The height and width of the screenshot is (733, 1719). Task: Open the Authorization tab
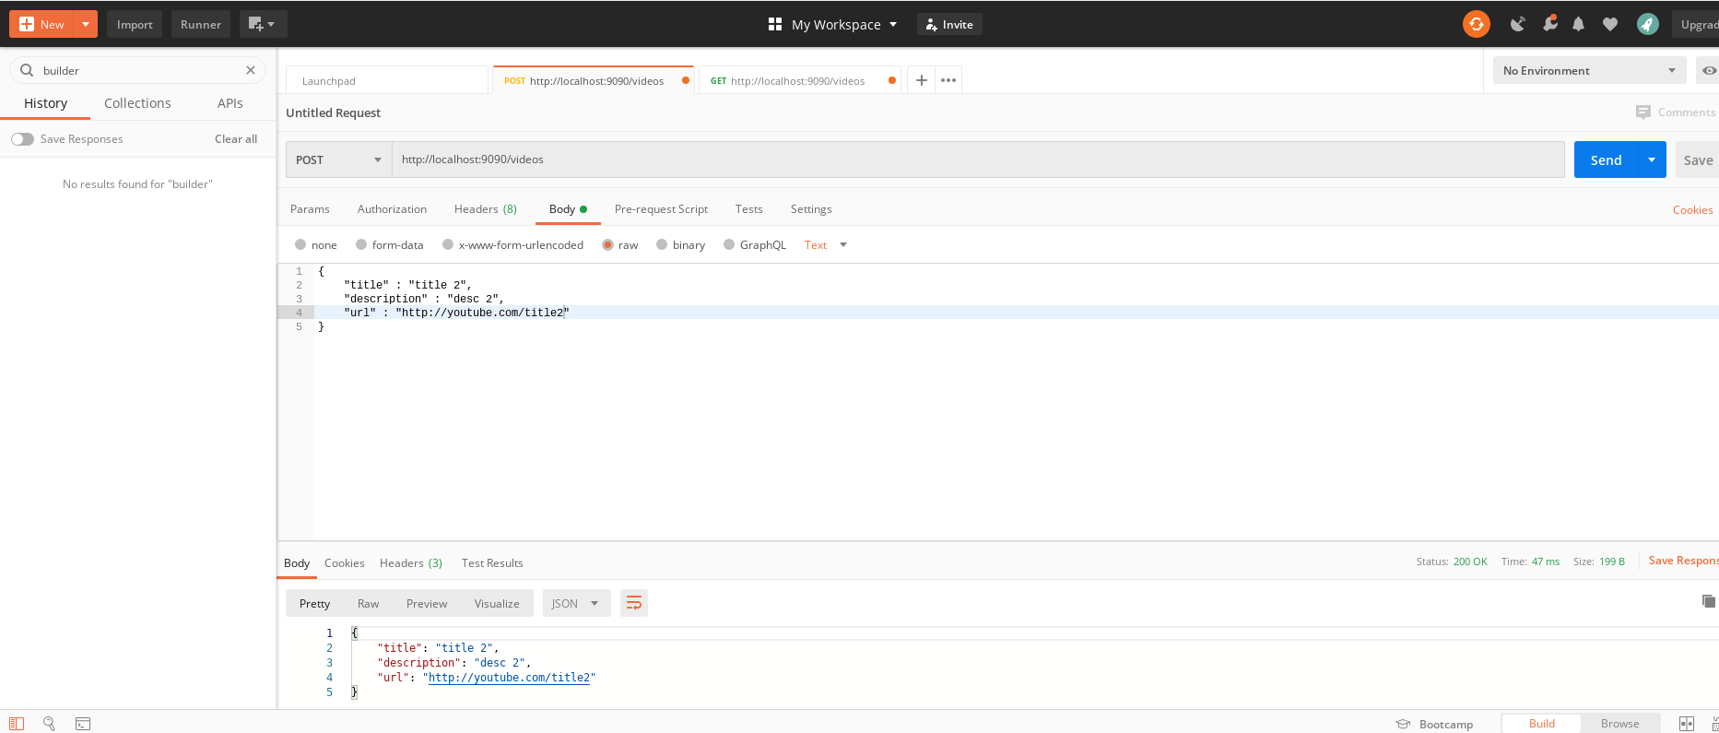click(392, 209)
